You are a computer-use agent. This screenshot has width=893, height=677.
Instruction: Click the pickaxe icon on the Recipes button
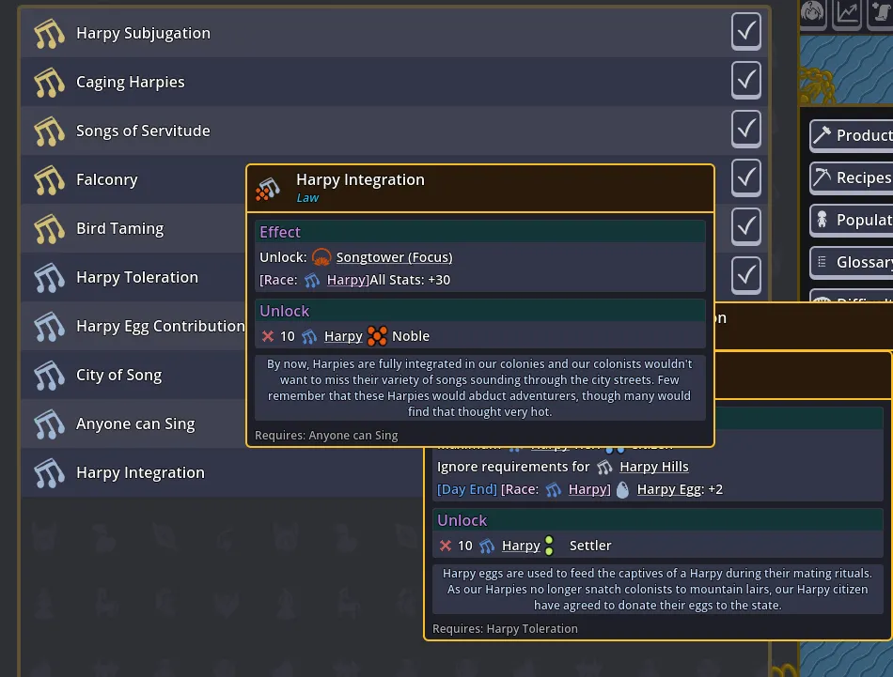(822, 177)
